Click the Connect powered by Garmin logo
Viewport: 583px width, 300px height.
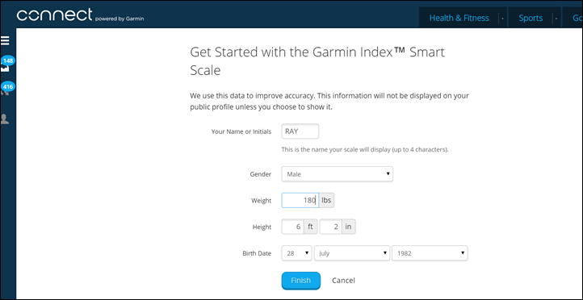point(80,15)
